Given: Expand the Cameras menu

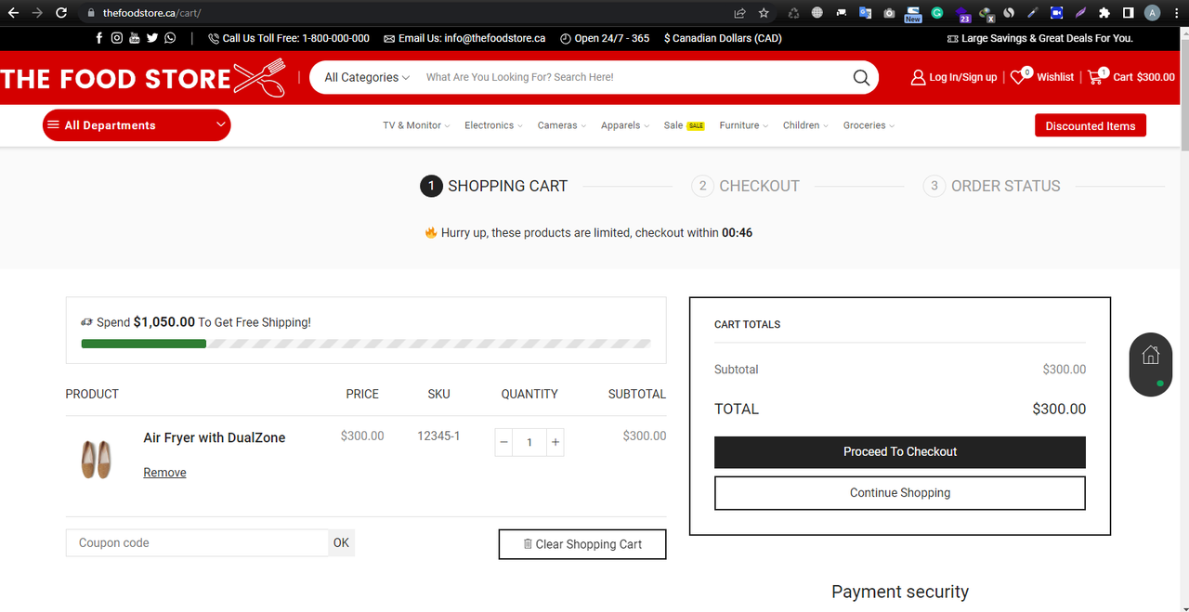Looking at the screenshot, I should click(x=561, y=125).
